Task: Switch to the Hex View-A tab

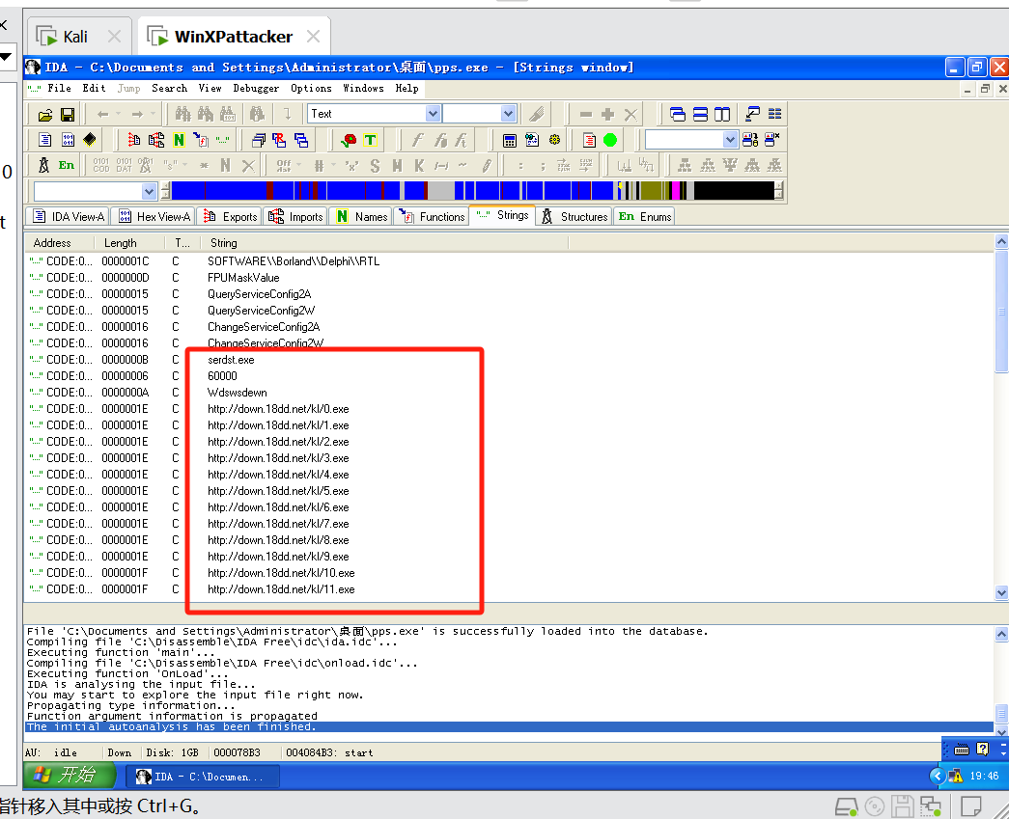Action: (x=154, y=217)
